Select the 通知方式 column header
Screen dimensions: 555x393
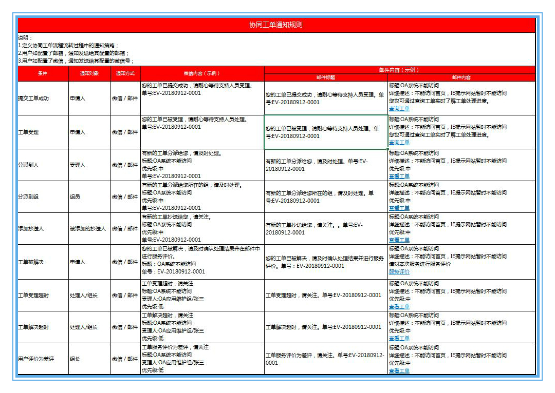(125, 74)
